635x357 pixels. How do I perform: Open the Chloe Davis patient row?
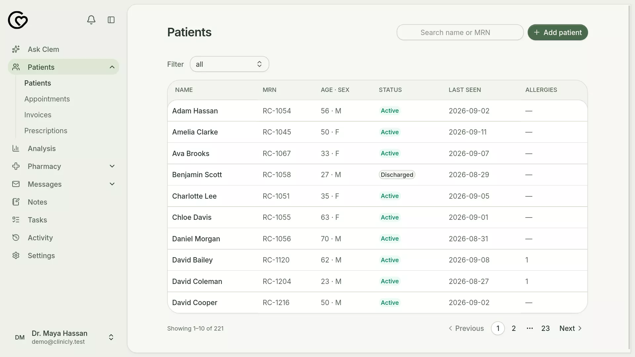pos(377,217)
